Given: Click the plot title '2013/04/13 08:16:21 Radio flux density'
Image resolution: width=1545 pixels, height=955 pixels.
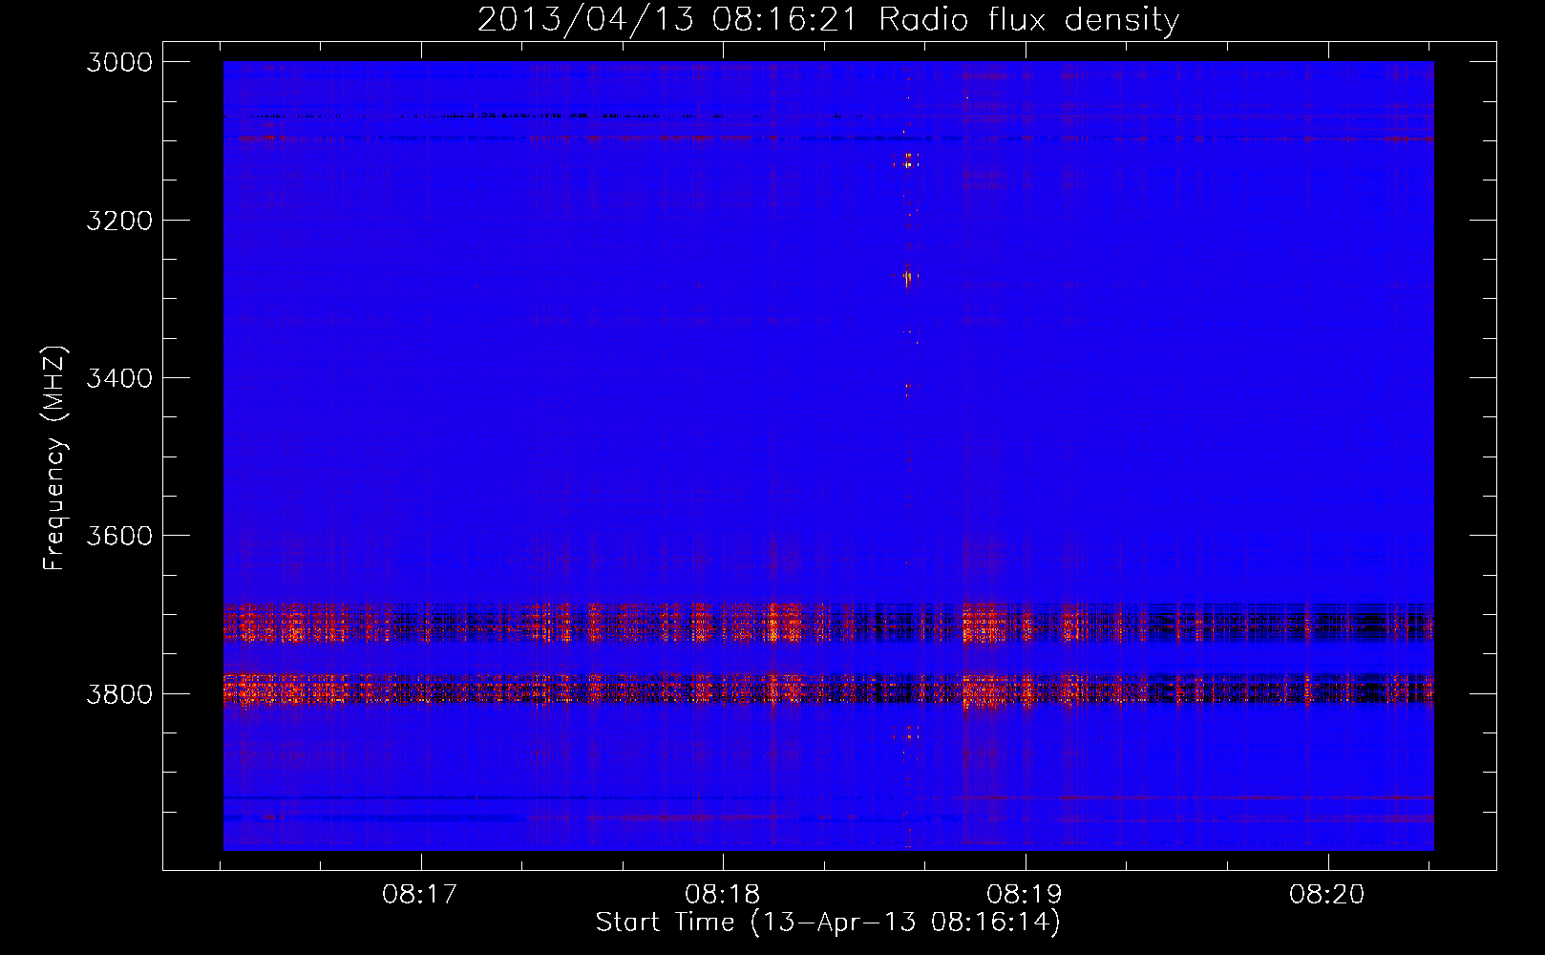Looking at the screenshot, I should (x=828, y=19).
